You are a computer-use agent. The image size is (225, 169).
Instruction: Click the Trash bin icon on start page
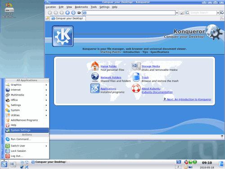(136, 77)
